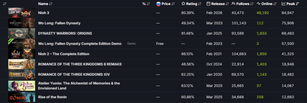Click the Atelier Yumia cover thumbnail
This screenshot has width=307, height=103.
pos(21,86)
